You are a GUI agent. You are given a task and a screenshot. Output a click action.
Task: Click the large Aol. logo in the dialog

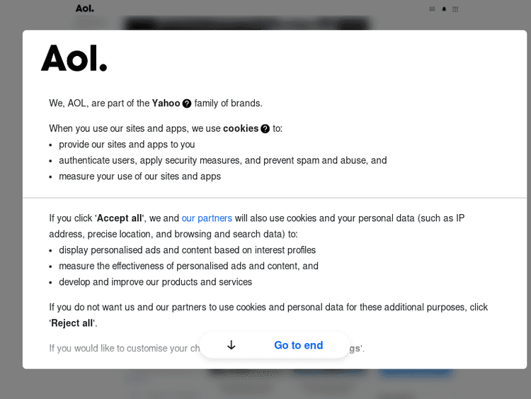coord(74,58)
